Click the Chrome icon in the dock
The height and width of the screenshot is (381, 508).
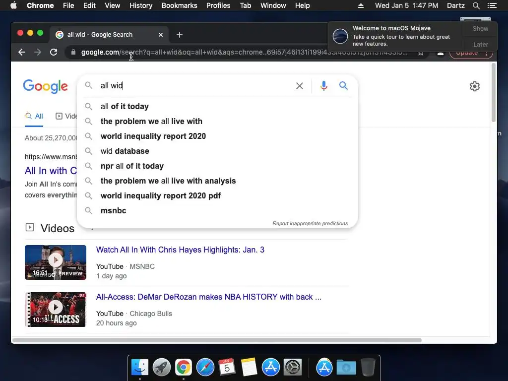tap(184, 368)
